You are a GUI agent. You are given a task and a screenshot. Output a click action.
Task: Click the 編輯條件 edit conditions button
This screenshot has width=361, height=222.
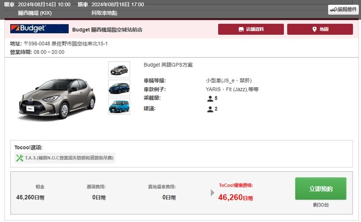point(343,10)
